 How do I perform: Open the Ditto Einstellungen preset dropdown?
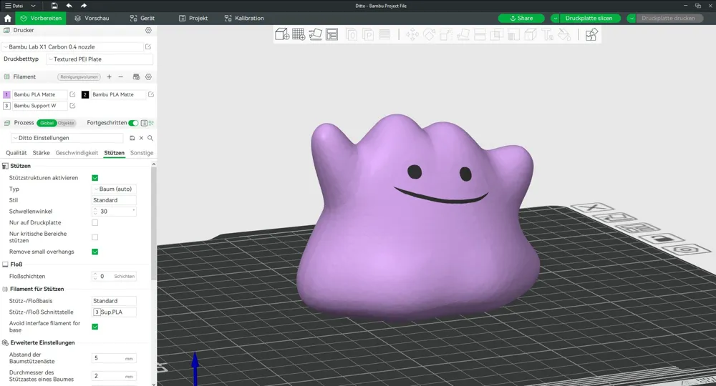click(67, 138)
